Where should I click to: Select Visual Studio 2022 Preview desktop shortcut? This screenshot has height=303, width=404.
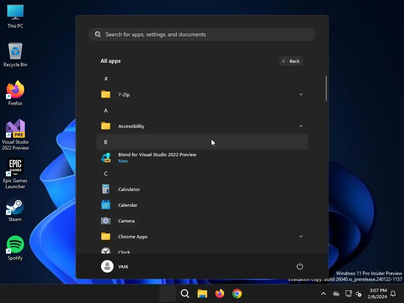pos(15,135)
